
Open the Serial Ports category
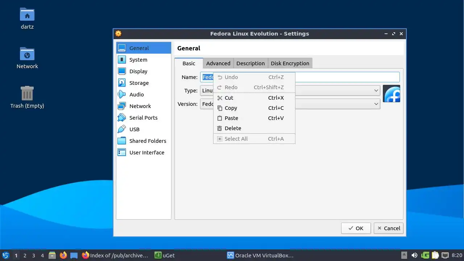144,117
